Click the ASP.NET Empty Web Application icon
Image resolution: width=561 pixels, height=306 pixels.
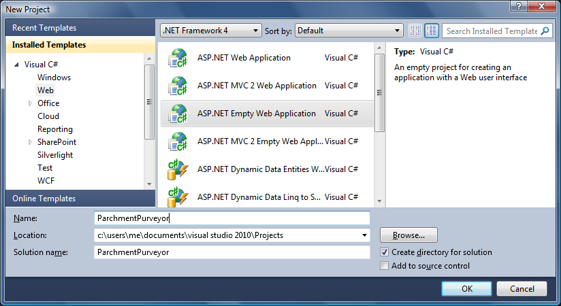pyautogui.click(x=178, y=114)
